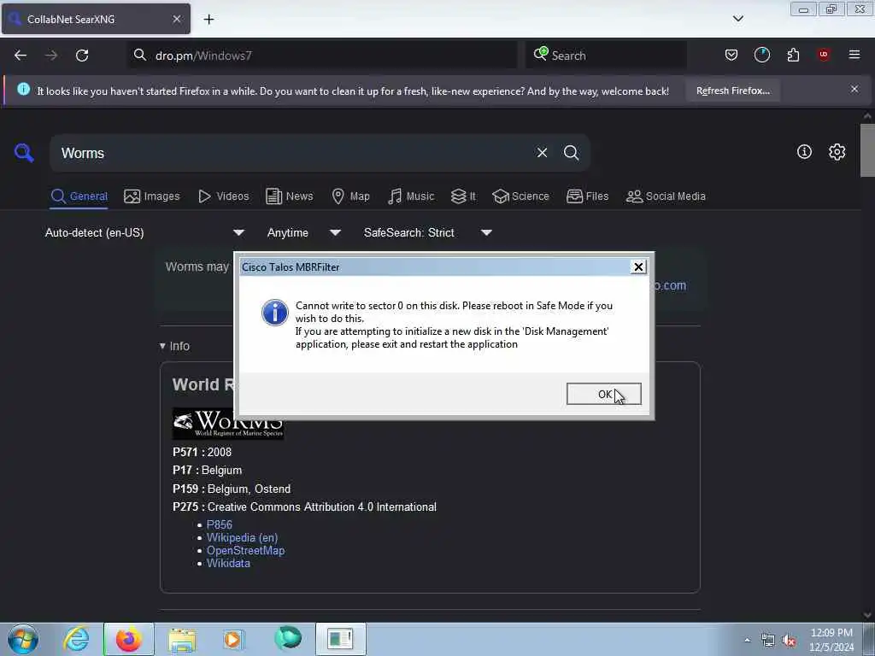Dismiss the Firefox refresh notification bar
This screenshot has width=875, height=656.
pyautogui.click(x=854, y=89)
